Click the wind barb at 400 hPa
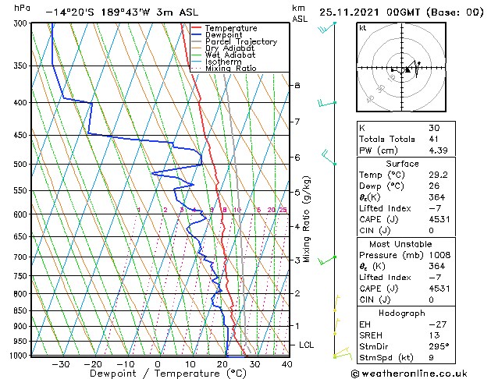 (327, 103)
